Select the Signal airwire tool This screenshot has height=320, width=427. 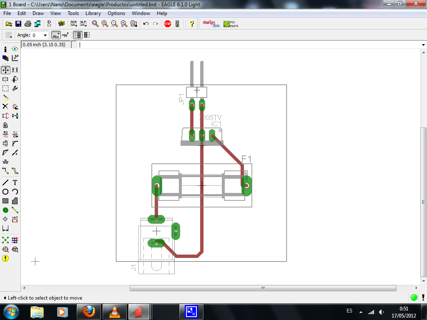[15, 210]
